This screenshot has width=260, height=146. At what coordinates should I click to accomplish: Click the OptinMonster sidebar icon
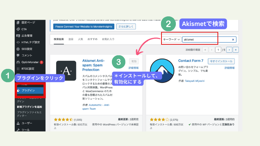tap(18, 62)
